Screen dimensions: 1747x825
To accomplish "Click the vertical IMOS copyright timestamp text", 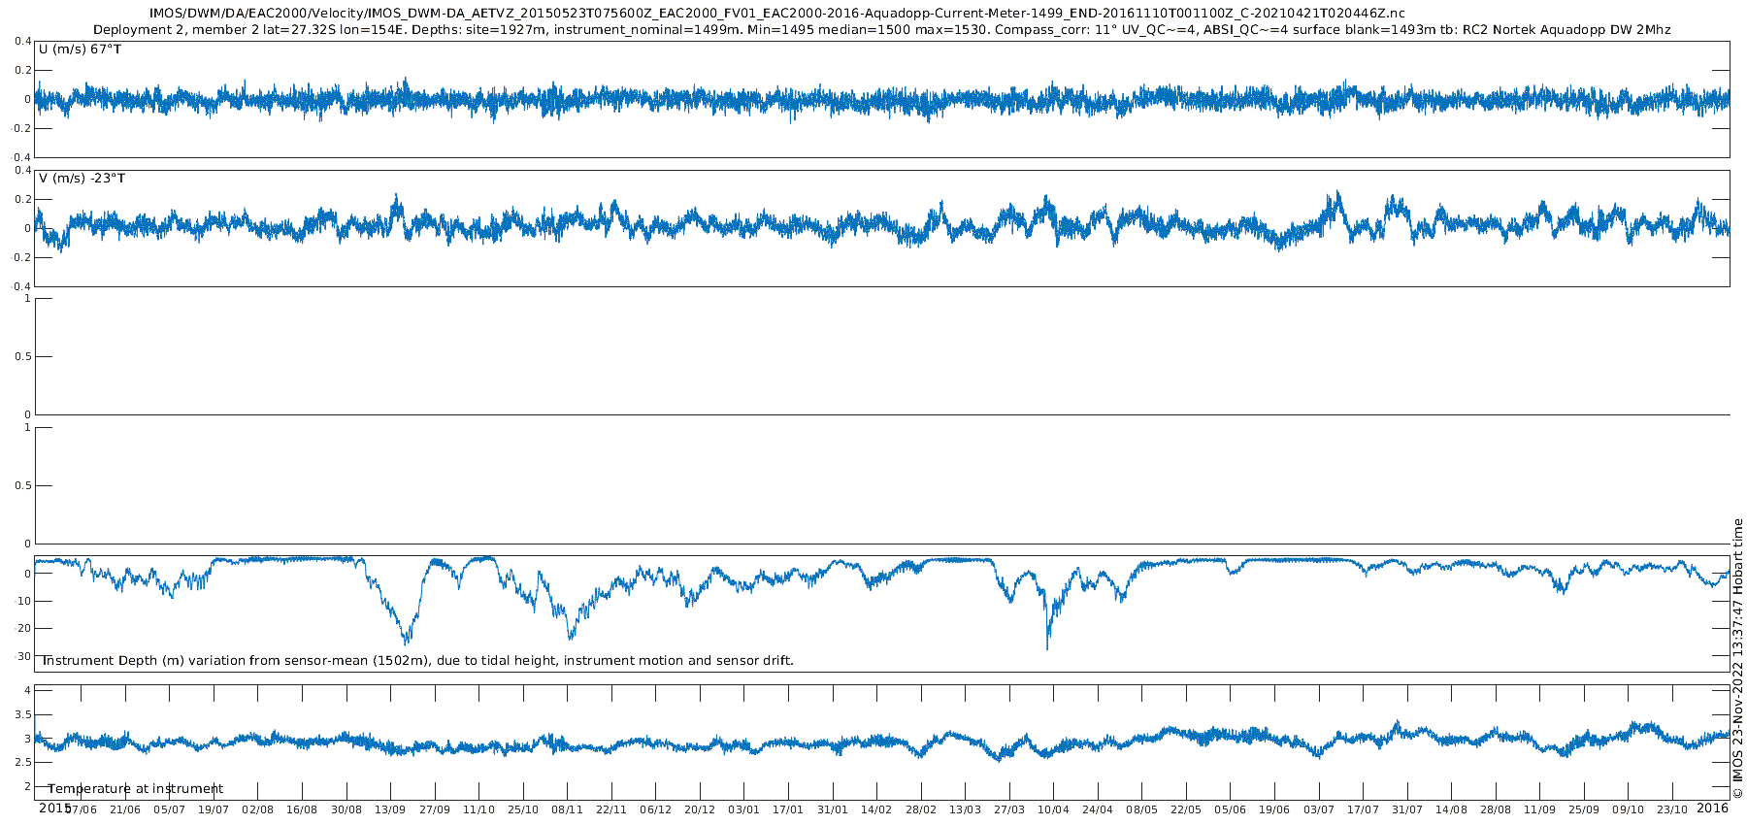I will pyautogui.click(x=1737, y=658).
